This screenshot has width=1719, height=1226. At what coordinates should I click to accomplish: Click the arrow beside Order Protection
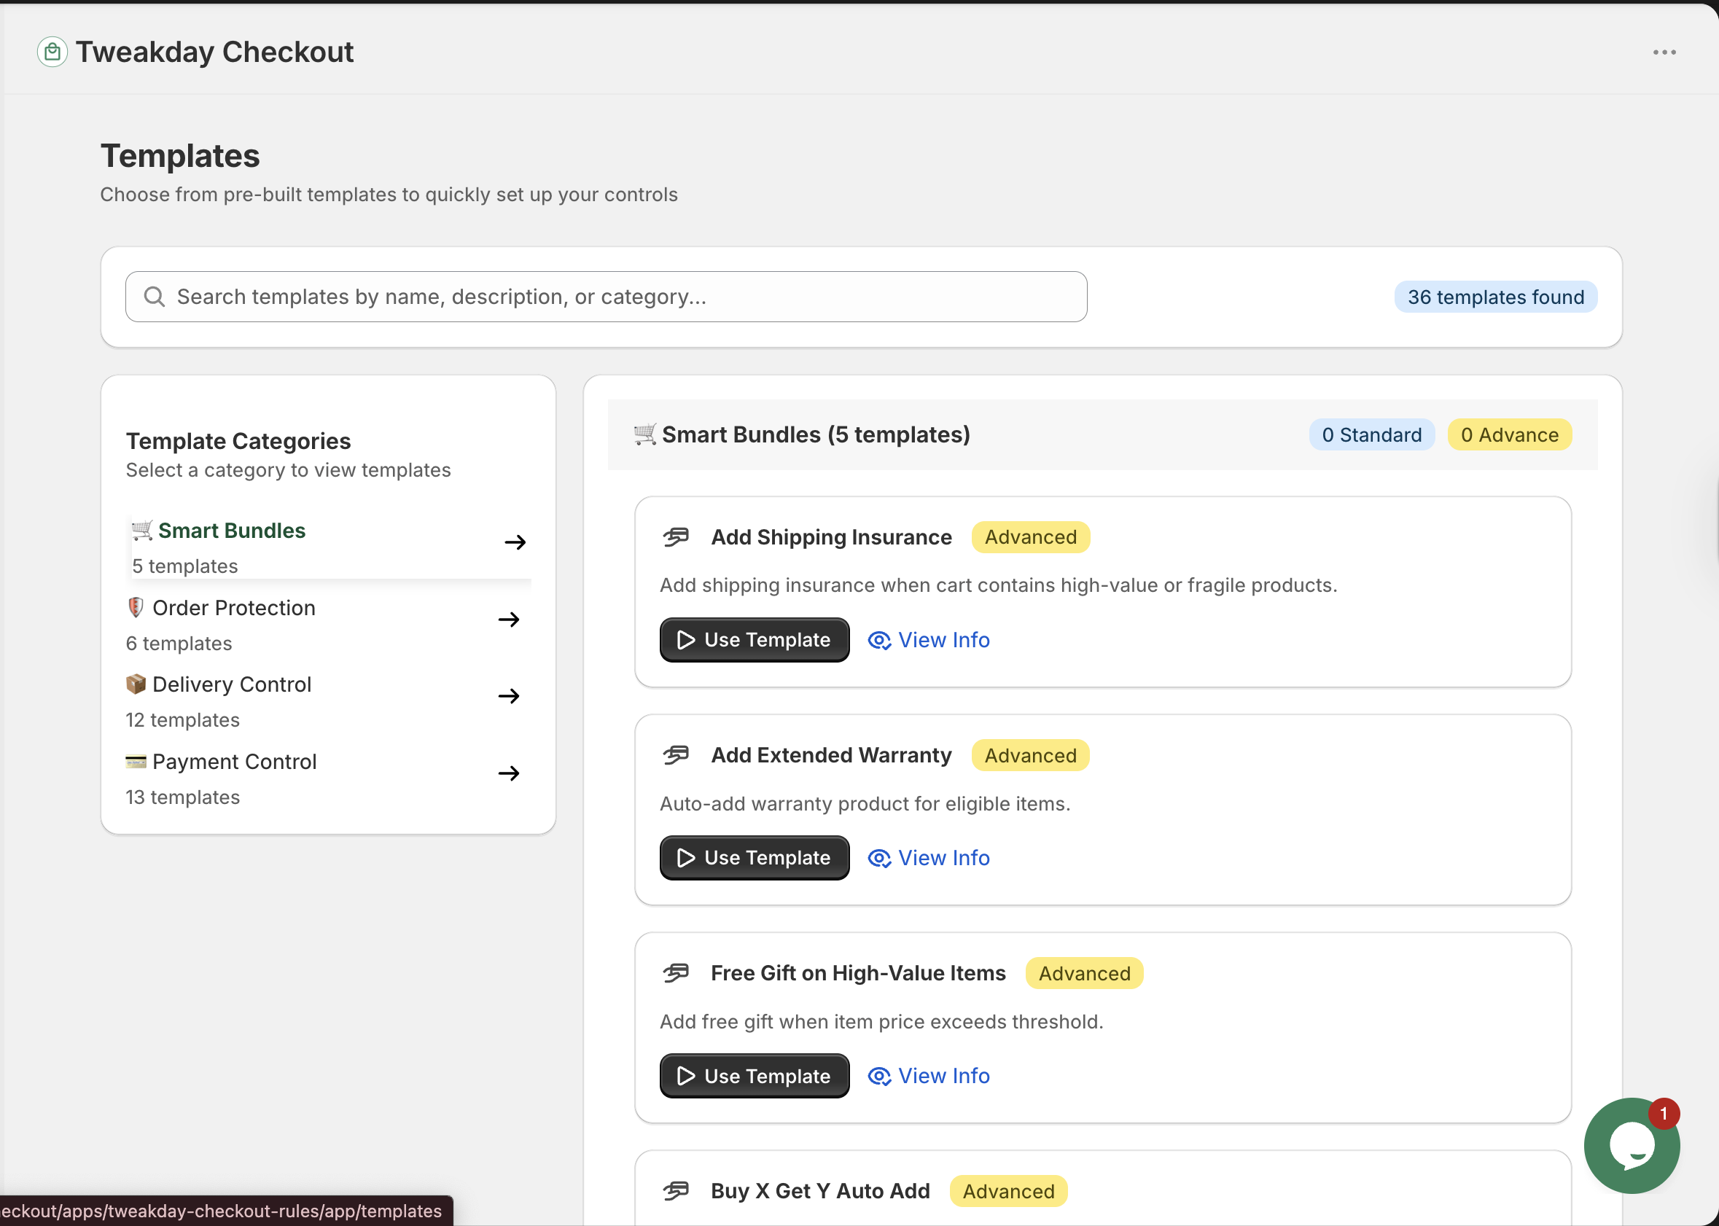click(509, 620)
